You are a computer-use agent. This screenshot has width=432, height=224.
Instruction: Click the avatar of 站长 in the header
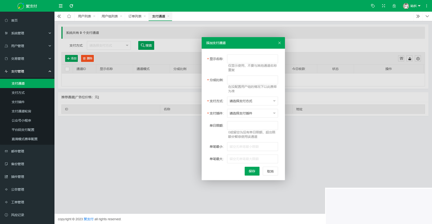406,6
